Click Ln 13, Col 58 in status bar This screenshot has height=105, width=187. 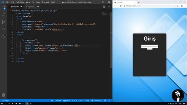[56, 101]
